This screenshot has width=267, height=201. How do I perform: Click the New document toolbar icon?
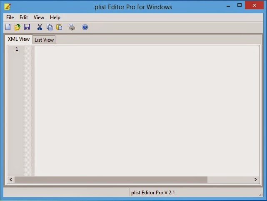click(8, 27)
